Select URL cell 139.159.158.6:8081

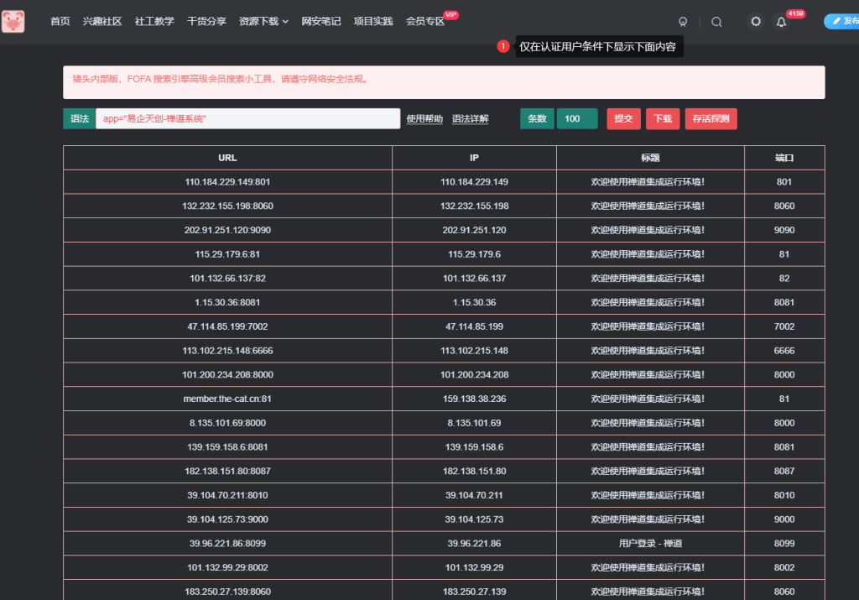227,447
